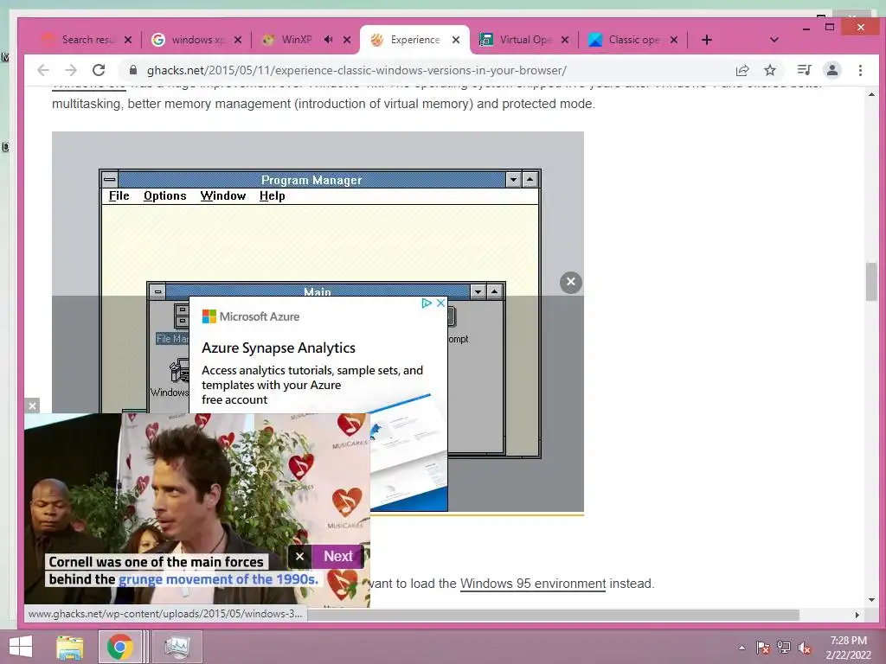Image resolution: width=886 pixels, height=664 pixels.
Task: Go back with the browser back arrow
Action: pos(43,70)
